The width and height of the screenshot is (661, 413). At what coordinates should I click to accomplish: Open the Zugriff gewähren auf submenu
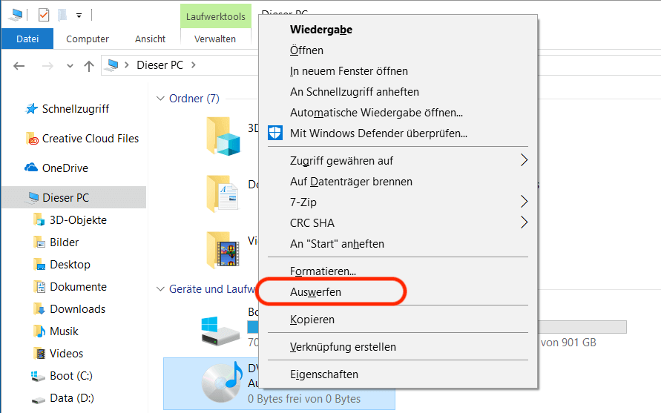click(398, 161)
